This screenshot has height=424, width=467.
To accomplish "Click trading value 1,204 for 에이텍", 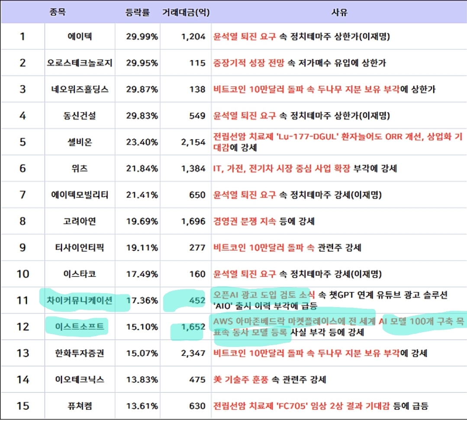I will 193,37.
